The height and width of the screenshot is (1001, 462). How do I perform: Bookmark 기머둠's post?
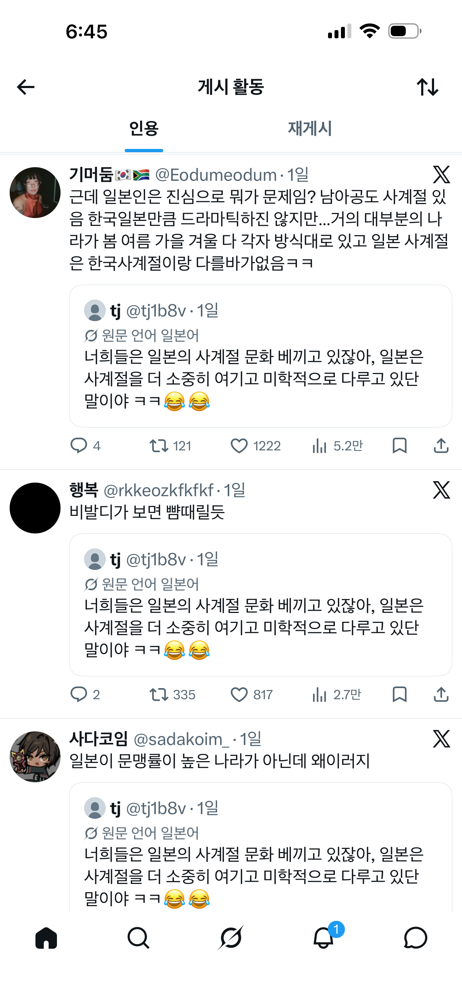399,446
